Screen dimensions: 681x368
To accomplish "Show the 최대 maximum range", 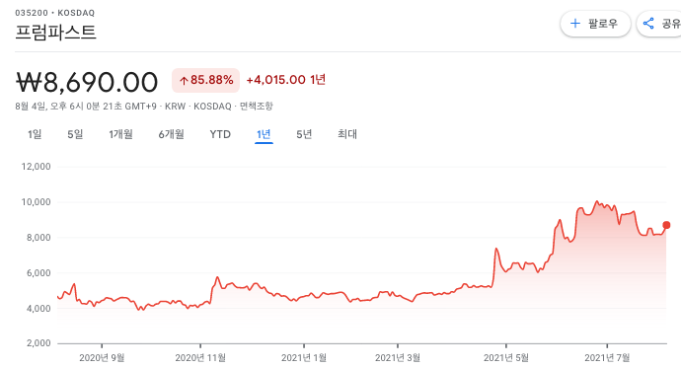I will (347, 134).
